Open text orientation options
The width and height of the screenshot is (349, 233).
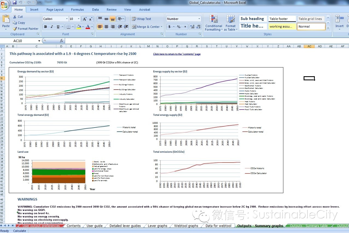(121, 19)
